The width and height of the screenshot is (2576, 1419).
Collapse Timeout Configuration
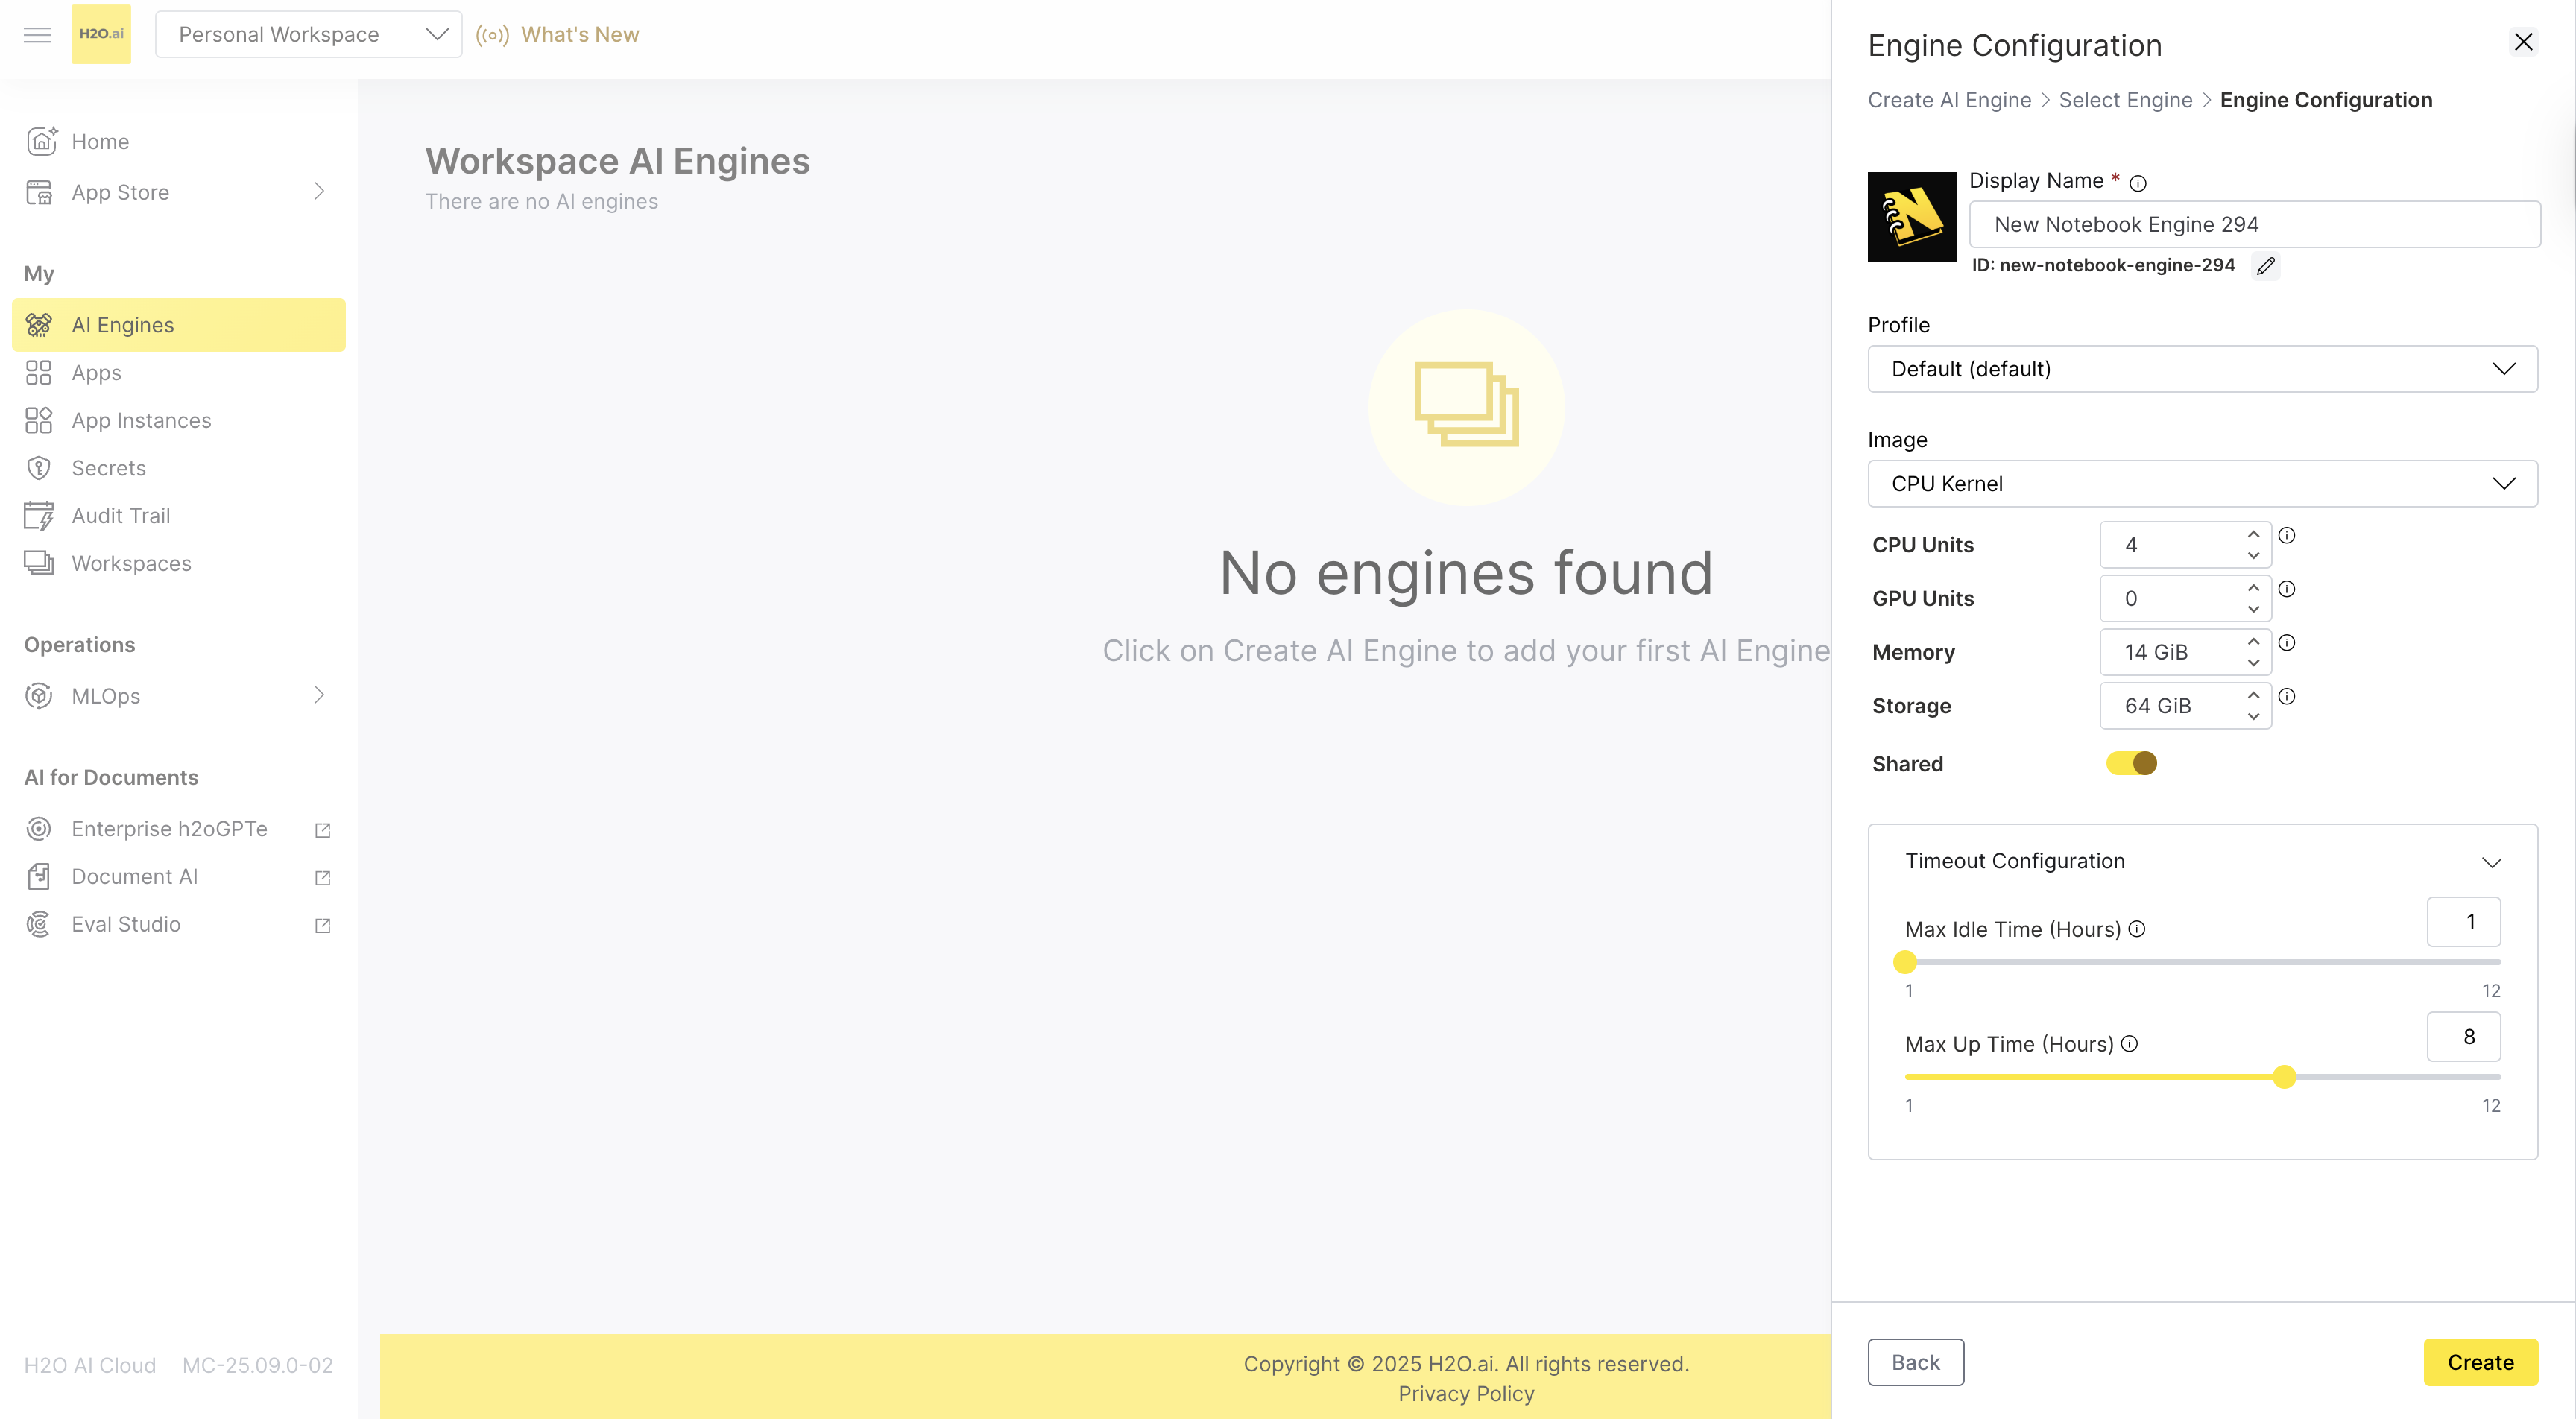2491,861
